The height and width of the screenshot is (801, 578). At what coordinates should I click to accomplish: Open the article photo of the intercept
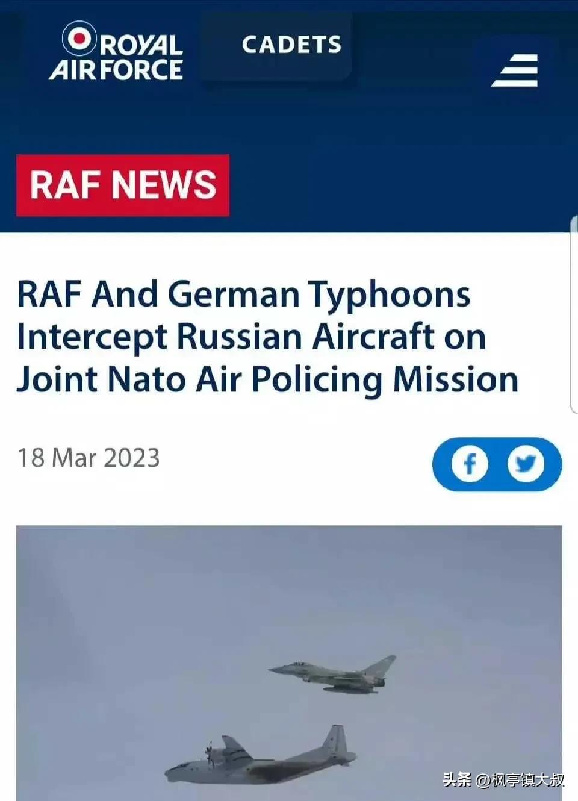pos(289,662)
